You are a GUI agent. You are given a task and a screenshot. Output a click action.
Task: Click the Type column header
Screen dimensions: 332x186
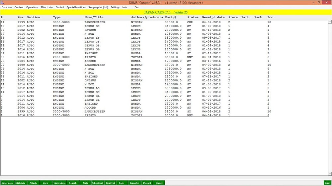coord(57,17)
